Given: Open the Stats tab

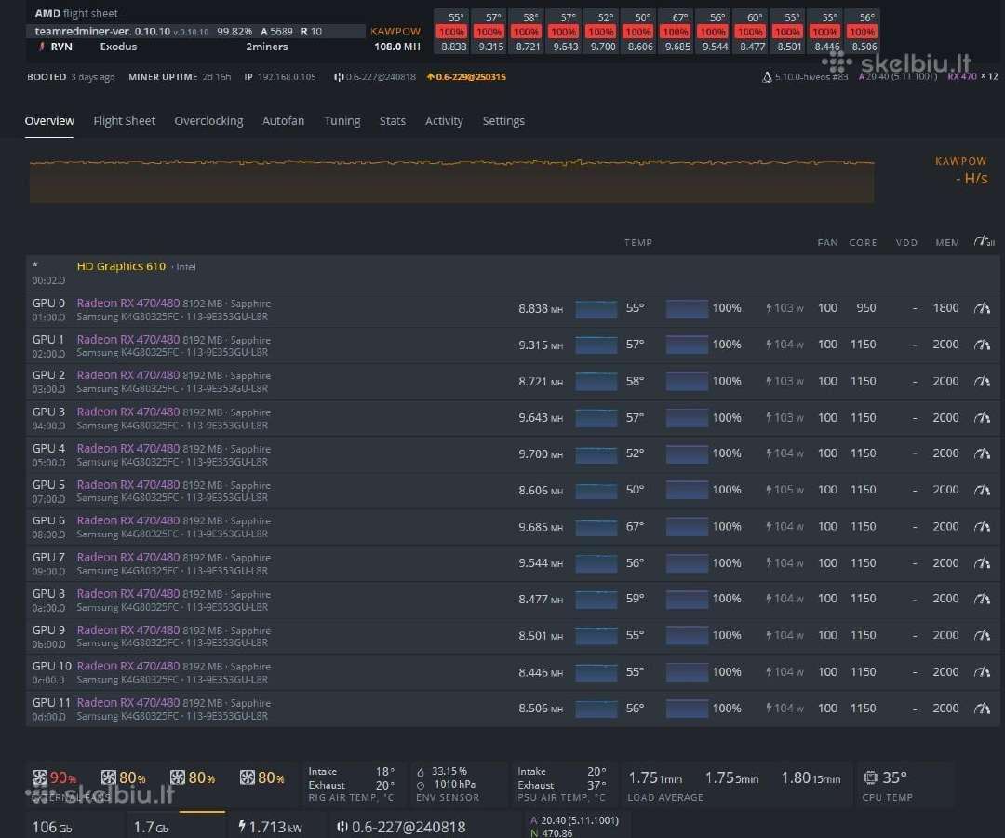Looking at the screenshot, I should (393, 120).
